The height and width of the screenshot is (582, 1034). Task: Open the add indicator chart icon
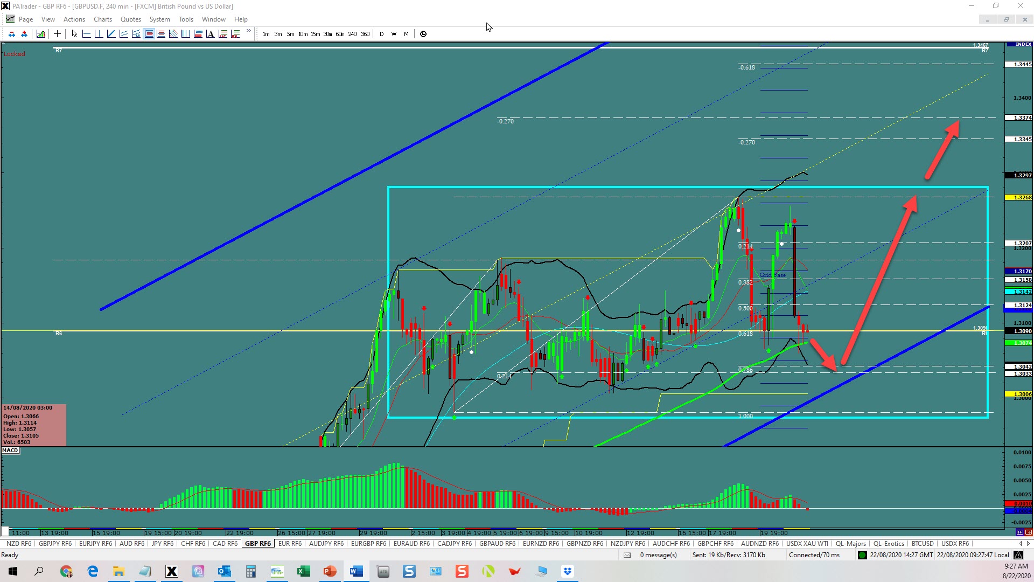tap(41, 34)
